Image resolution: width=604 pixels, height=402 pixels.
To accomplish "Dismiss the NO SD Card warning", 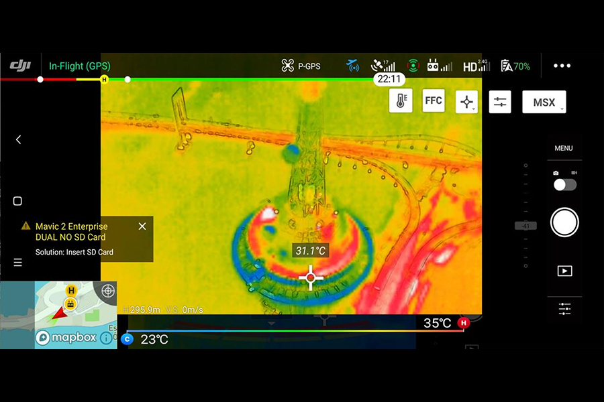I will click(142, 226).
